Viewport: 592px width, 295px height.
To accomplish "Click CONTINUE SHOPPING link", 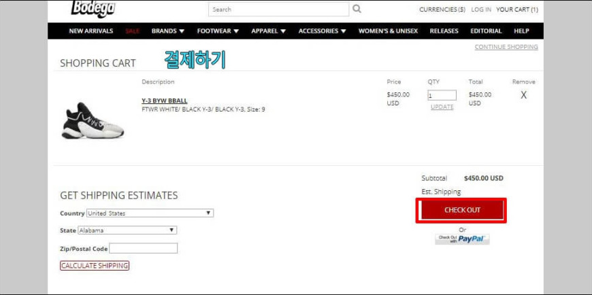I will click(x=506, y=47).
